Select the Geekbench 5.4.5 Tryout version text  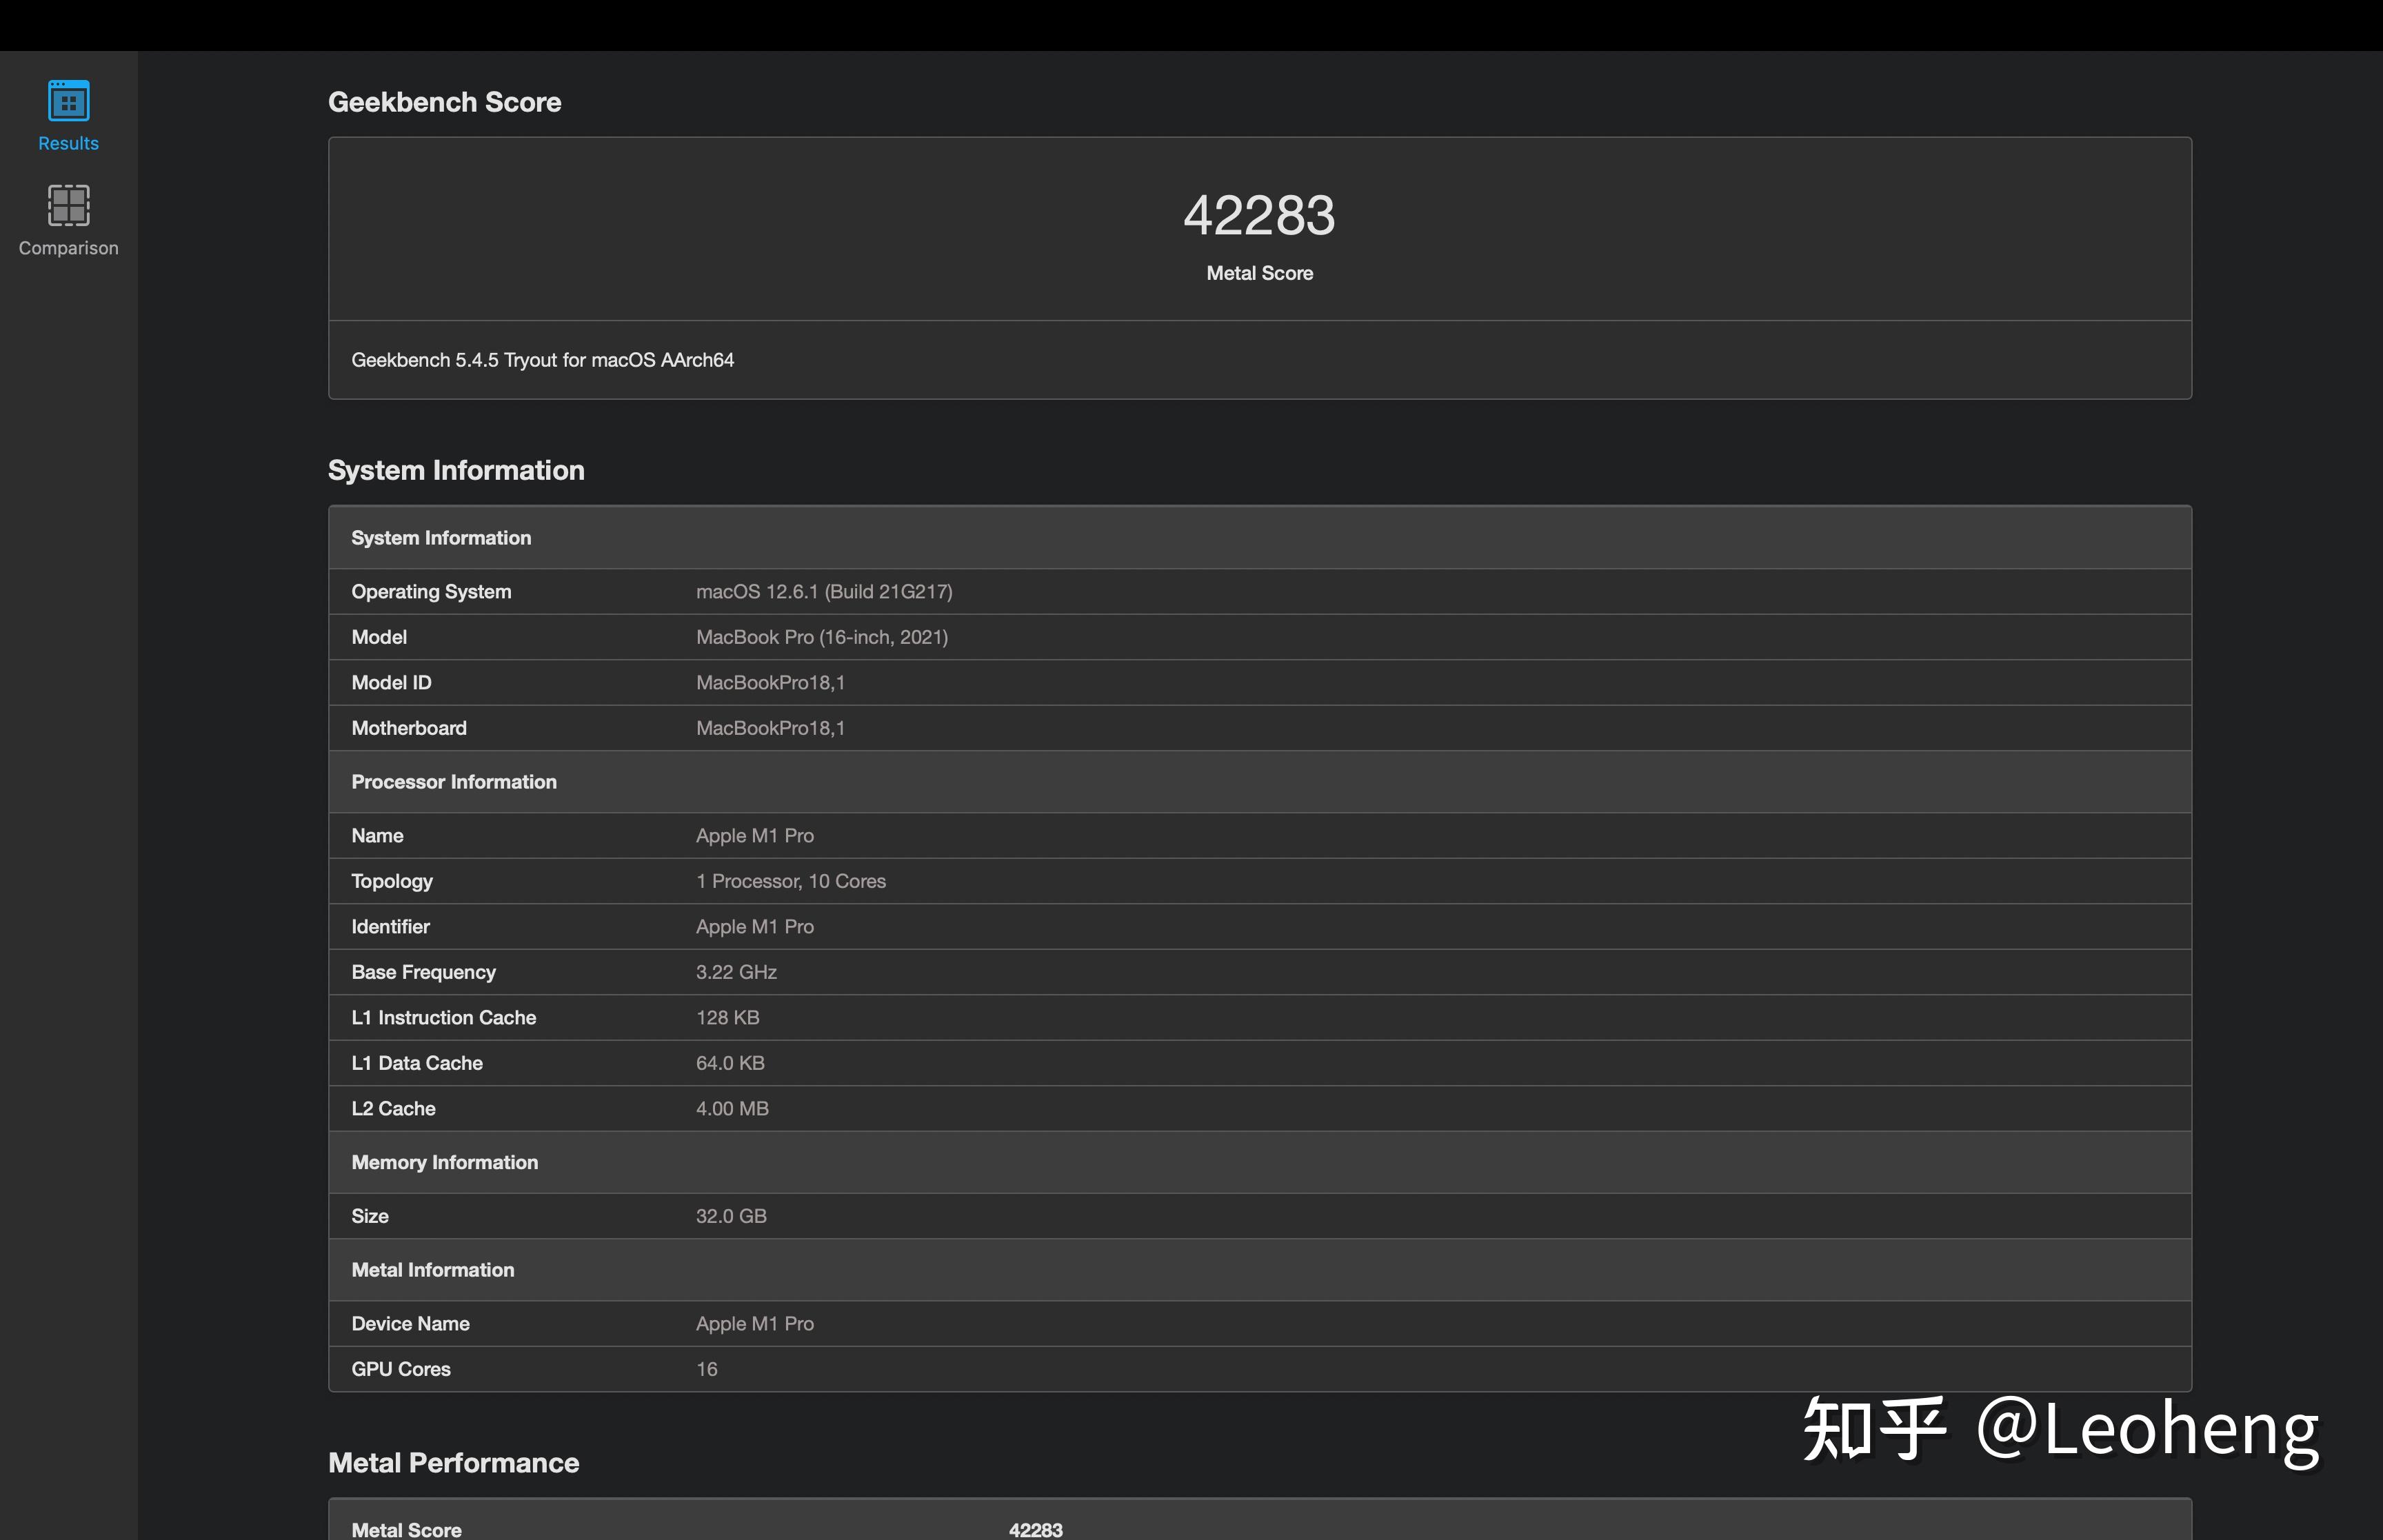pyautogui.click(x=542, y=360)
